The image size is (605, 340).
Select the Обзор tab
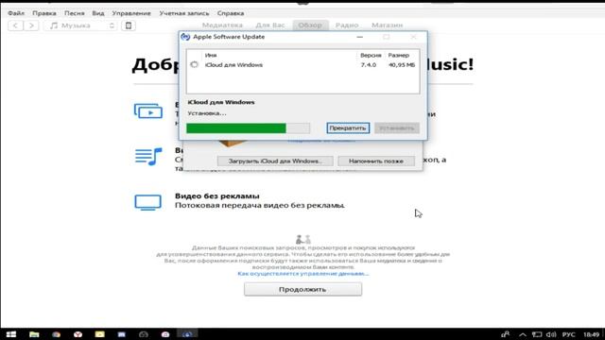(x=310, y=25)
